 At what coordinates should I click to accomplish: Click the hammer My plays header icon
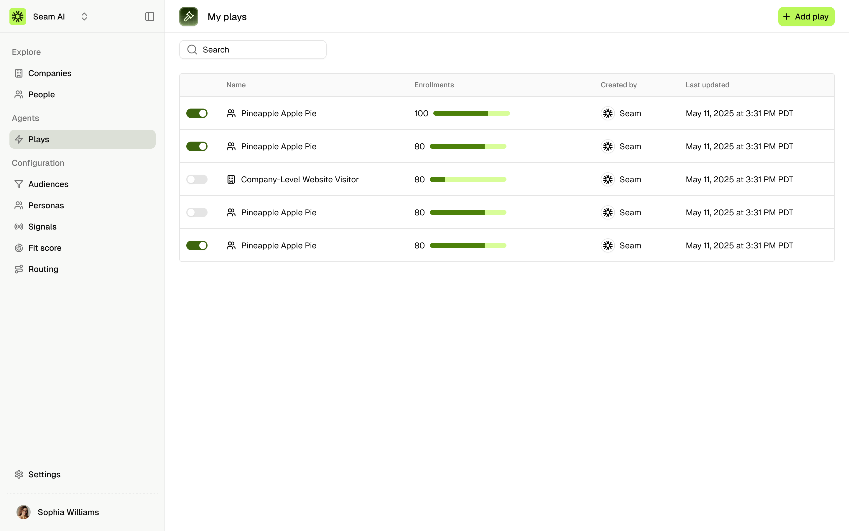[189, 17]
